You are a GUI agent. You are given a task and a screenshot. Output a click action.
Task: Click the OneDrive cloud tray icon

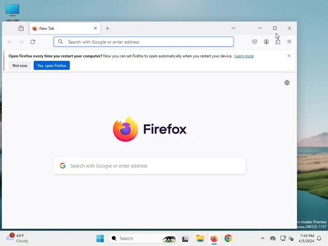point(273,238)
